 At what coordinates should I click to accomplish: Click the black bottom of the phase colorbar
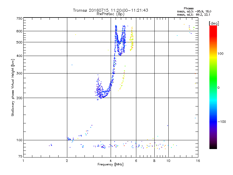point(213,147)
